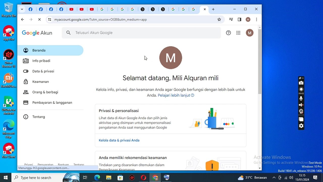The height and width of the screenshot is (182, 323).
Task: Select Orang & berbagi in the sidebar
Action: (x=50, y=92)
